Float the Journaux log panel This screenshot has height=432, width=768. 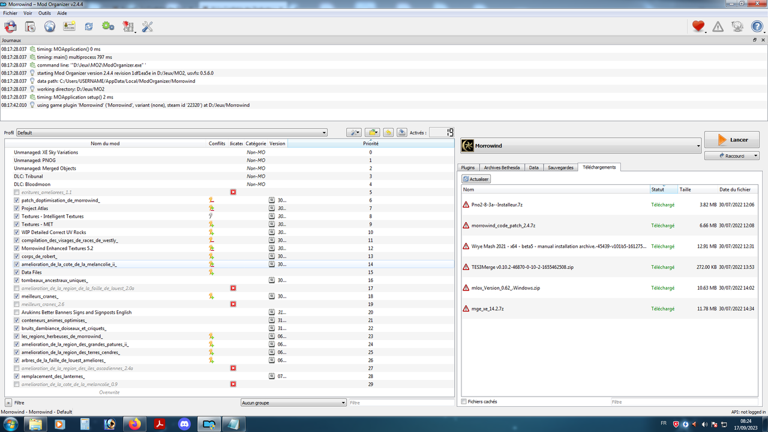[x=755, y=40]
